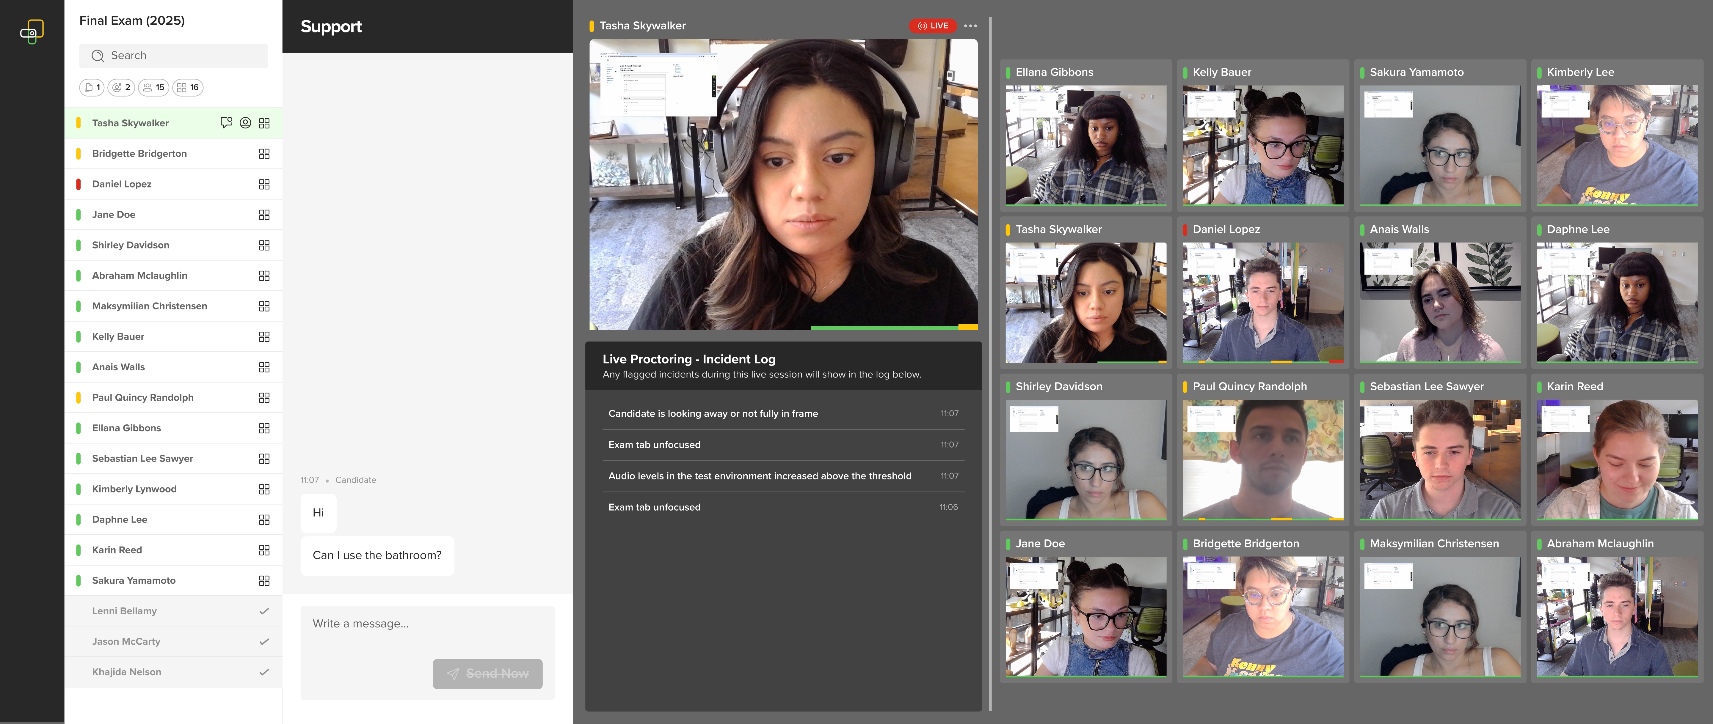Screen dimensions: 1713x724
Task: Click 'Audio levels in the test environment' incident
Action: pyautogui.click(x=783, y=476)
